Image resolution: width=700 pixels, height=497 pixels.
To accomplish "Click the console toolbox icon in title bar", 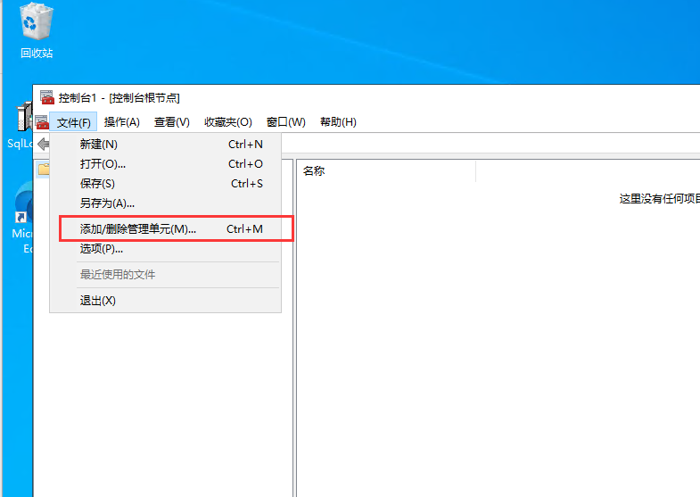I will coord(47,97).
